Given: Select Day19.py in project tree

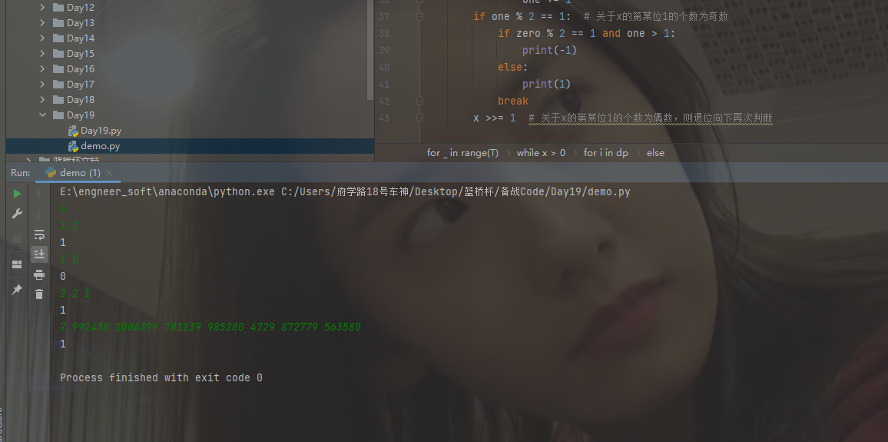Looking at the screenshot, I should click(101, 131).
